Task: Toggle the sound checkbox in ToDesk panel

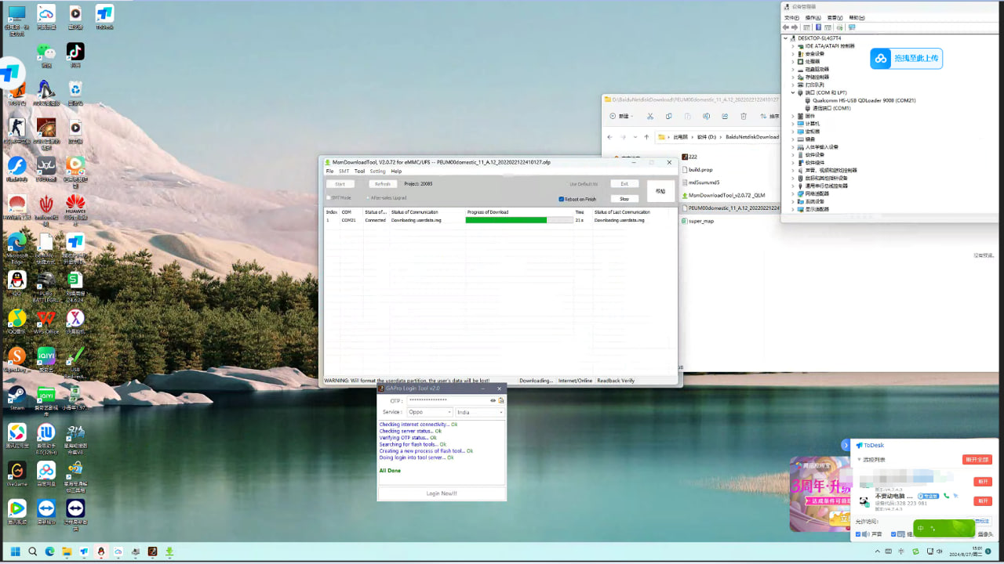Action: pos(858,534)
